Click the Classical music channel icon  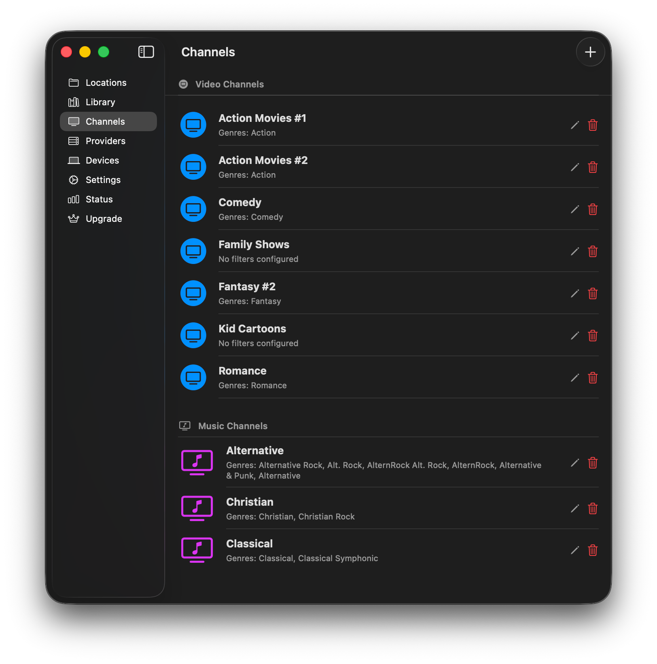tap(197, 550)
